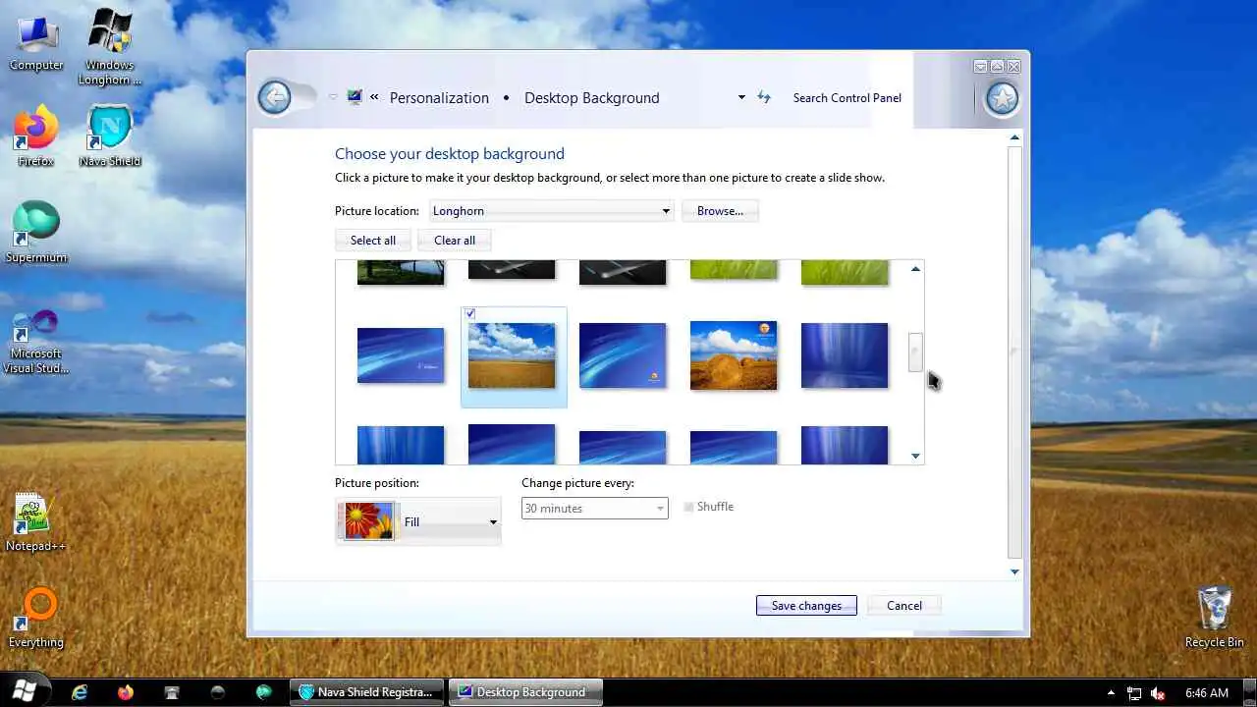Click the double chevron before Personalization
The height and width of the screenshot is (707, 1257).
374,97
